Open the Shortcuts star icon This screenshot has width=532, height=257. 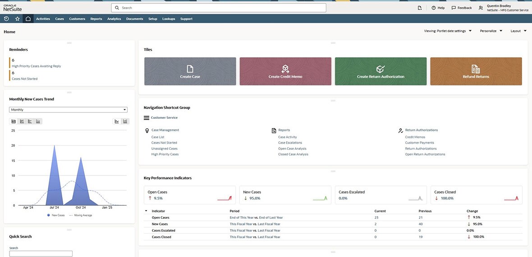pyautogui.click(x=17, y=18)
